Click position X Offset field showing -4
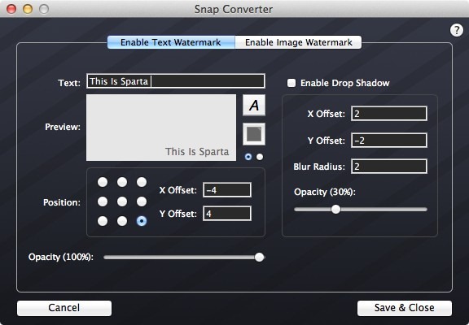The image size is (469, 325). (227, 190)
